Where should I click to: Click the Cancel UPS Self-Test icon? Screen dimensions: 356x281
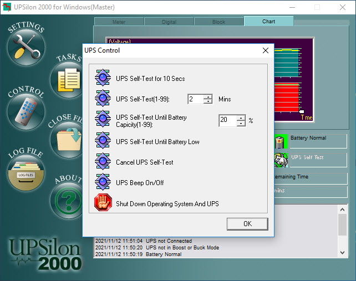point(103,161)
